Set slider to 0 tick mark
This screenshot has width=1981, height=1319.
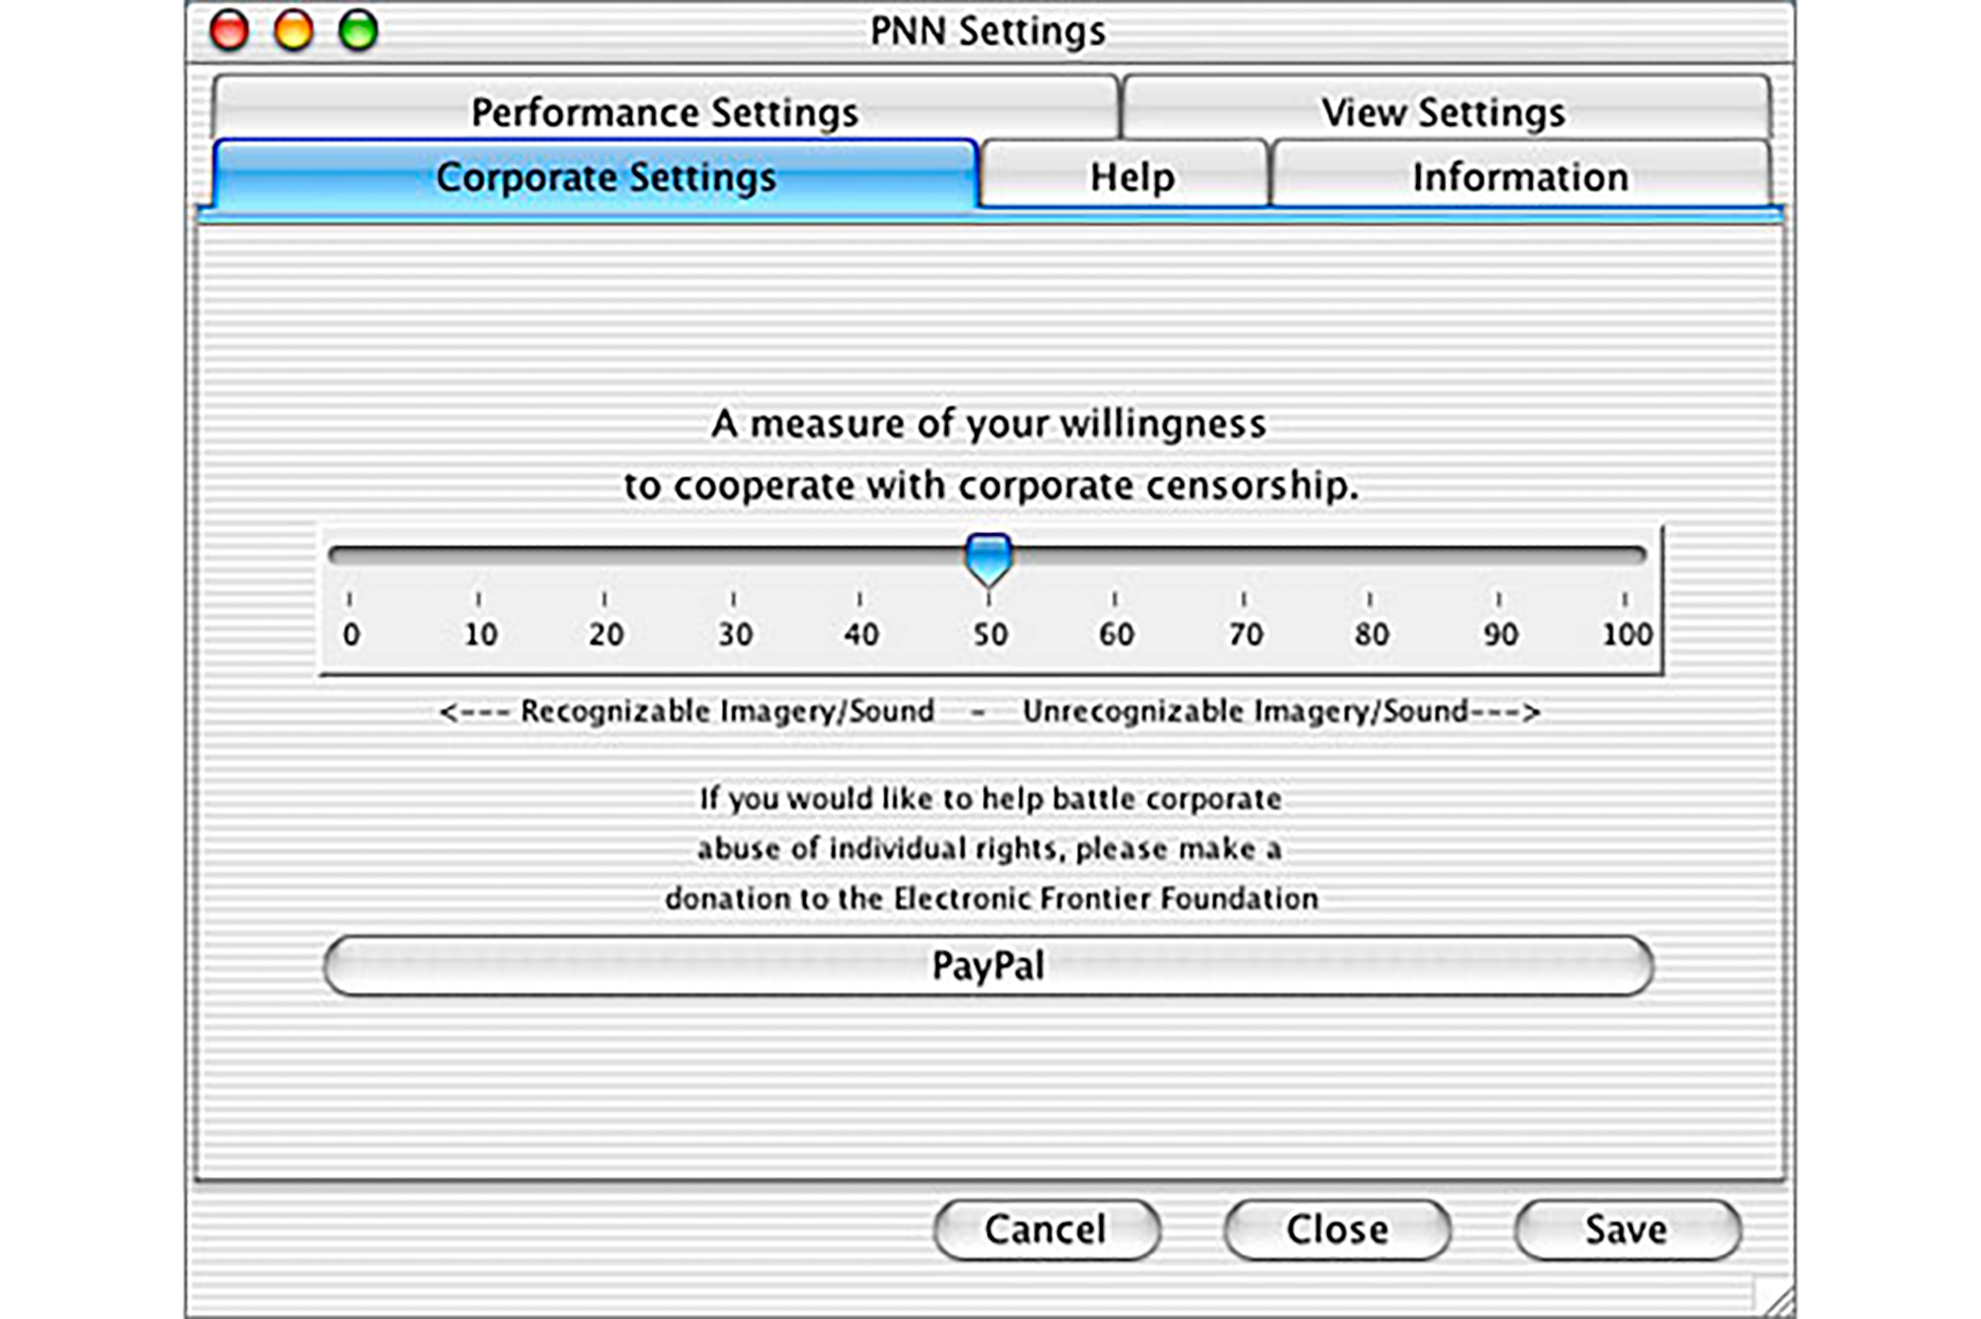coord(350,555)
